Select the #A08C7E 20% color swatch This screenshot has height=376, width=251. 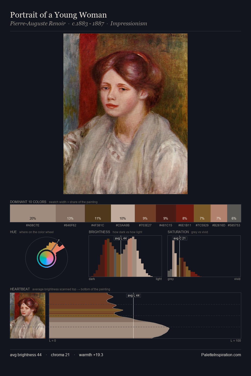(33, 213)
